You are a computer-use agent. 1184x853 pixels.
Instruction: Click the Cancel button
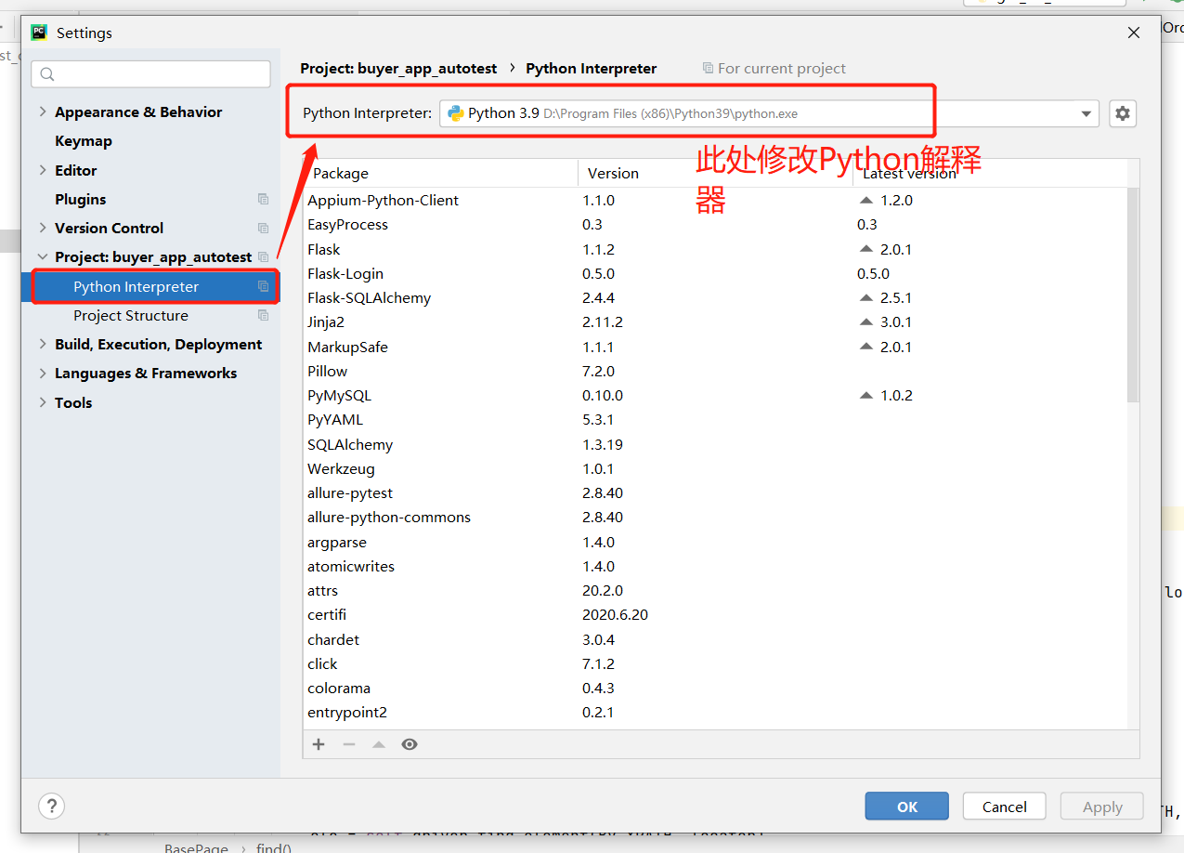click(x=1005, y=807)
